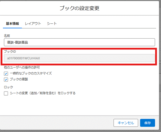Screen dimensions: 161x132
Task: Click the 保存 button
Action: [x=148, y=123]
